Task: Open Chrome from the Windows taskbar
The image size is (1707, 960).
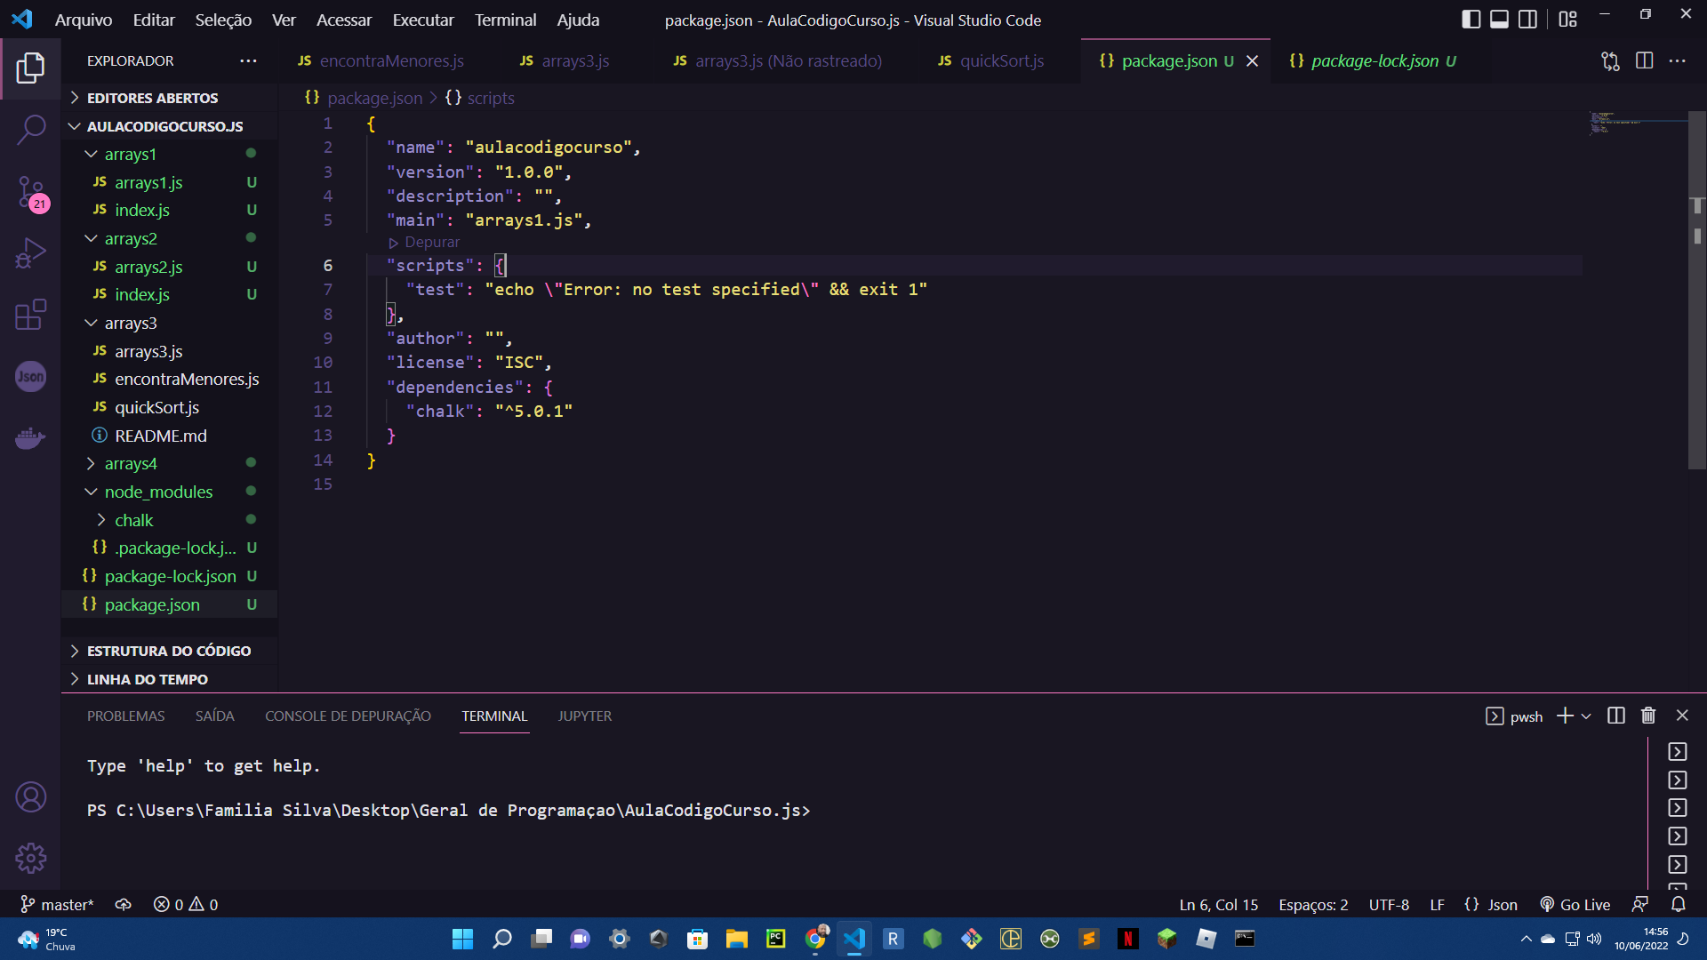Action: pos(815,940)
